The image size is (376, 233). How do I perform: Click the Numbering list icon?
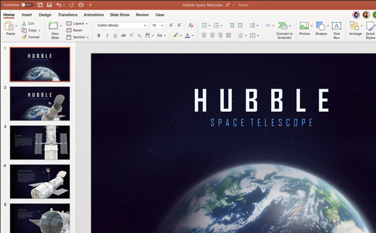tap(216, 25)
